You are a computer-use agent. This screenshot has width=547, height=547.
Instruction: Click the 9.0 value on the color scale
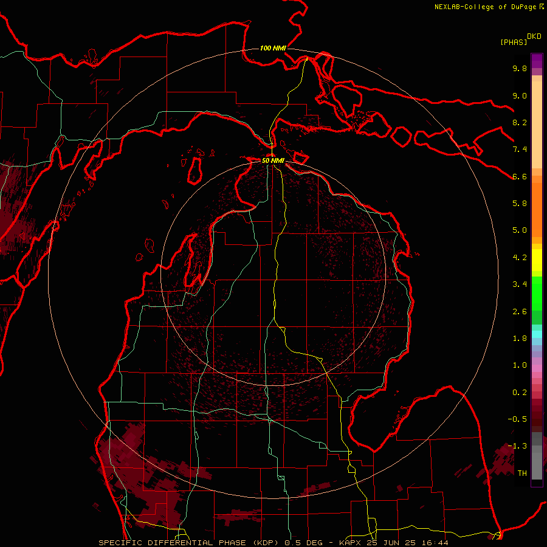click(520, 95)
